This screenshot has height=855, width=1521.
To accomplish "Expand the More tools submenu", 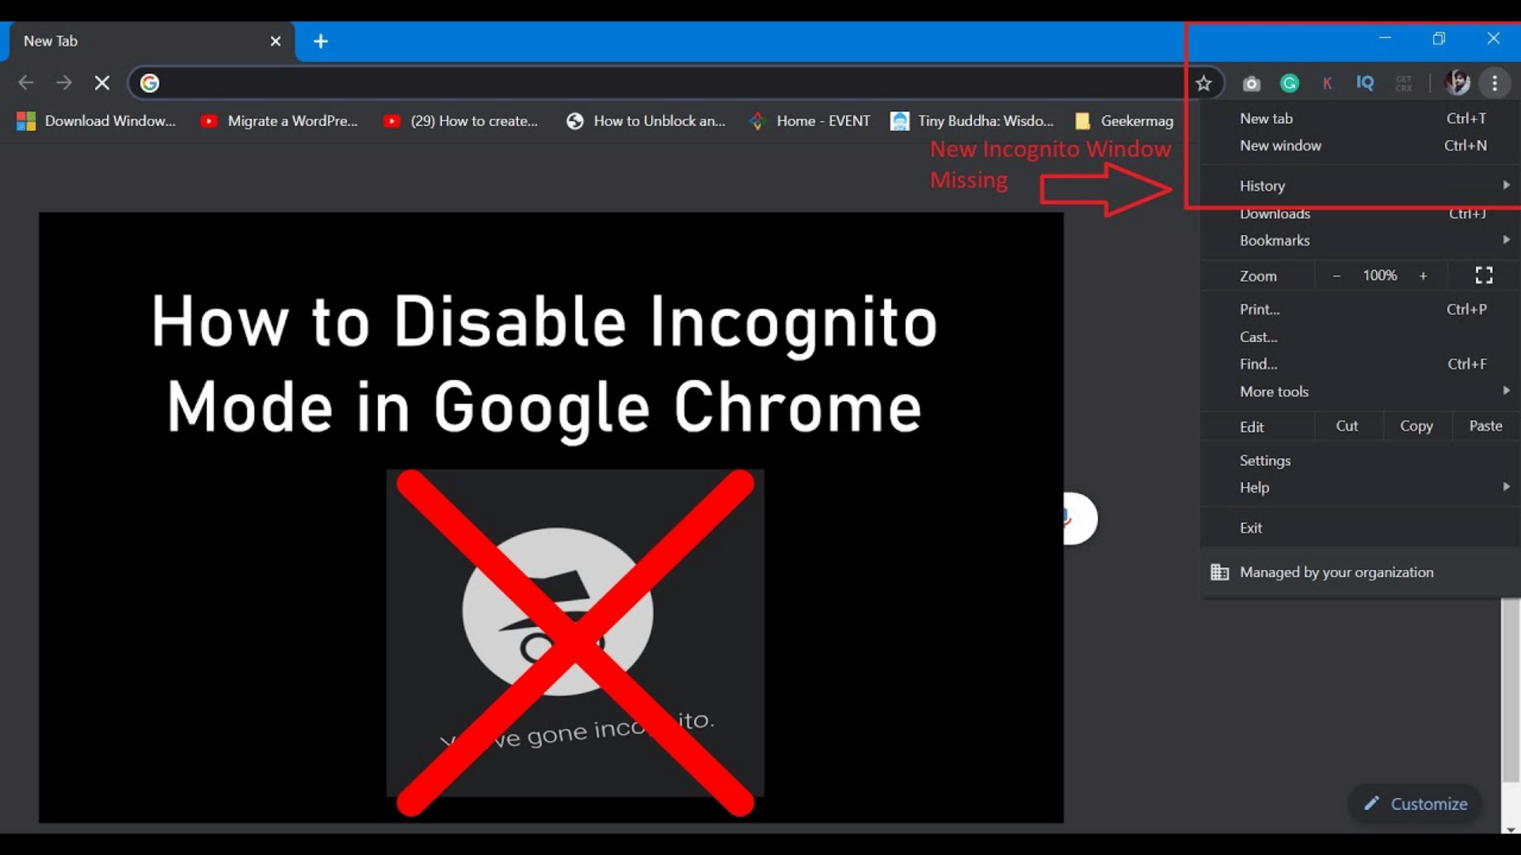I will coord(1360,392).
